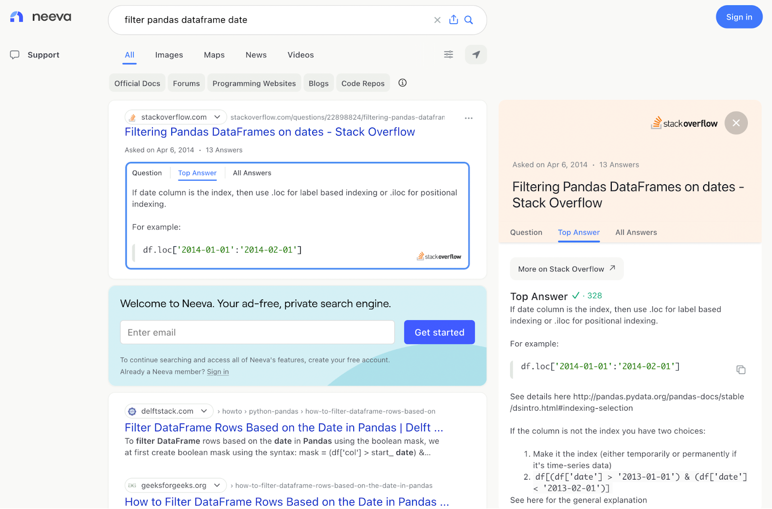772x509 pixels.
Task: Switch to Videos tab
Action: pyautogui.click(x=301, y=55)
